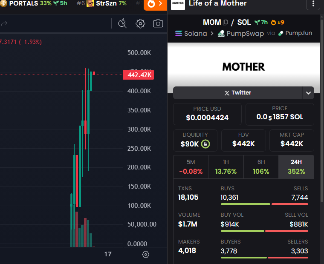Click the buyers versus sellers ratio bar
This screenshot has width=324, height=264.
point(264,258)
